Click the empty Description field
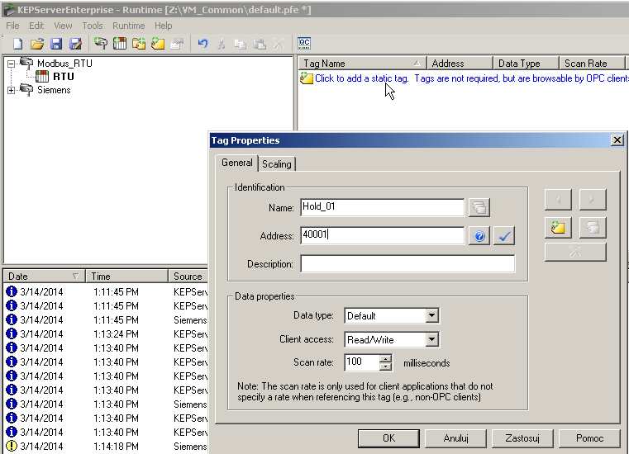The height and width of the screenshot is (454, 629). pos(407,263)
